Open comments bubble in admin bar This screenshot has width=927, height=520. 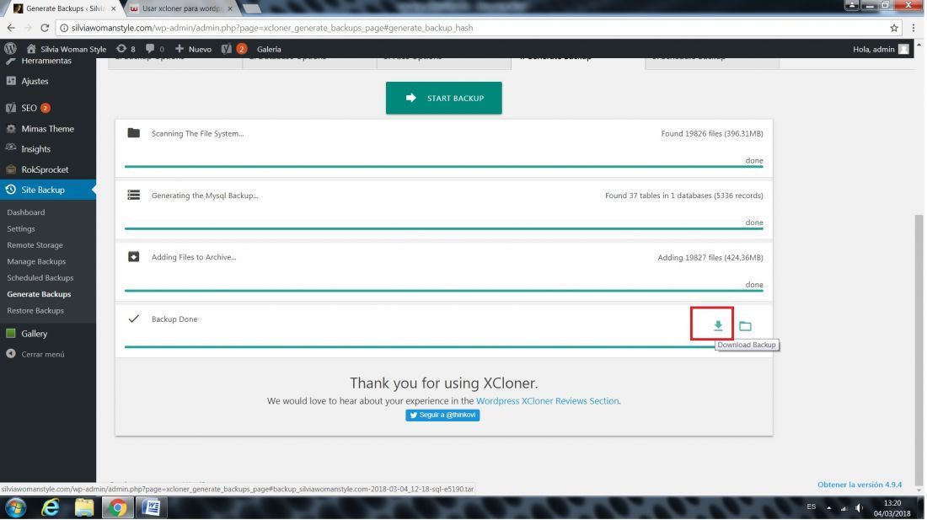click(156, 49)
